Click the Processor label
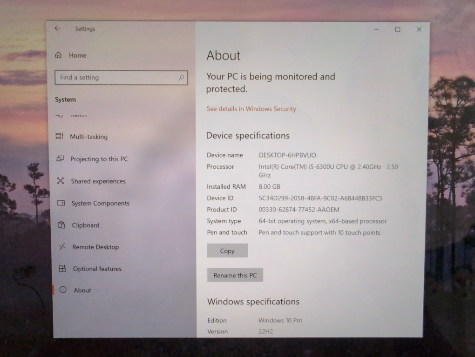 click(x=220, y=166)
